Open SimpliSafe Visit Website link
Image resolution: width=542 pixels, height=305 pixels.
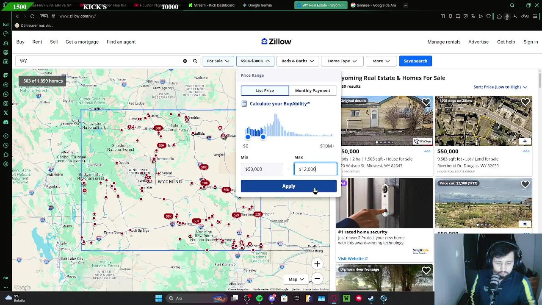[353, 259]
